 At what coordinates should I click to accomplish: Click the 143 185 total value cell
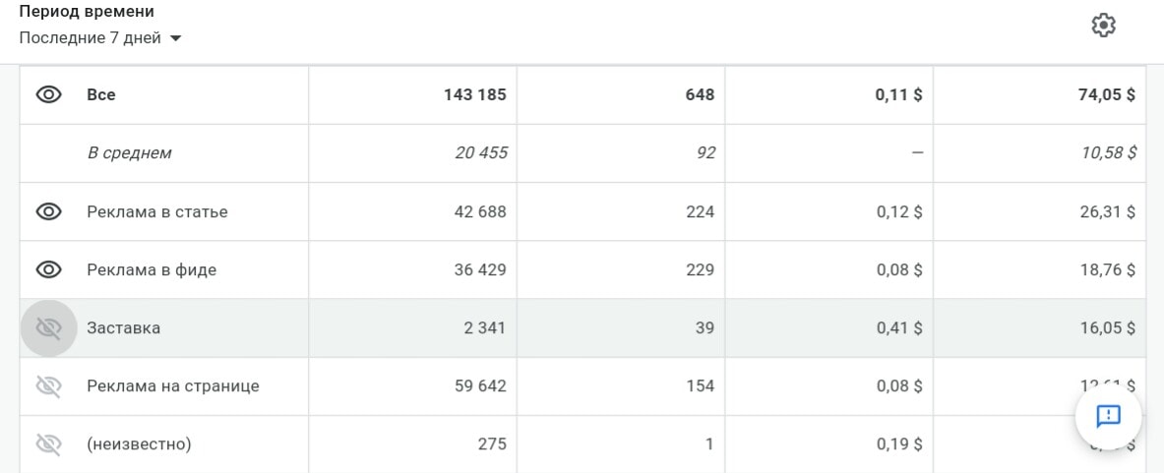(x=412, y=95)
